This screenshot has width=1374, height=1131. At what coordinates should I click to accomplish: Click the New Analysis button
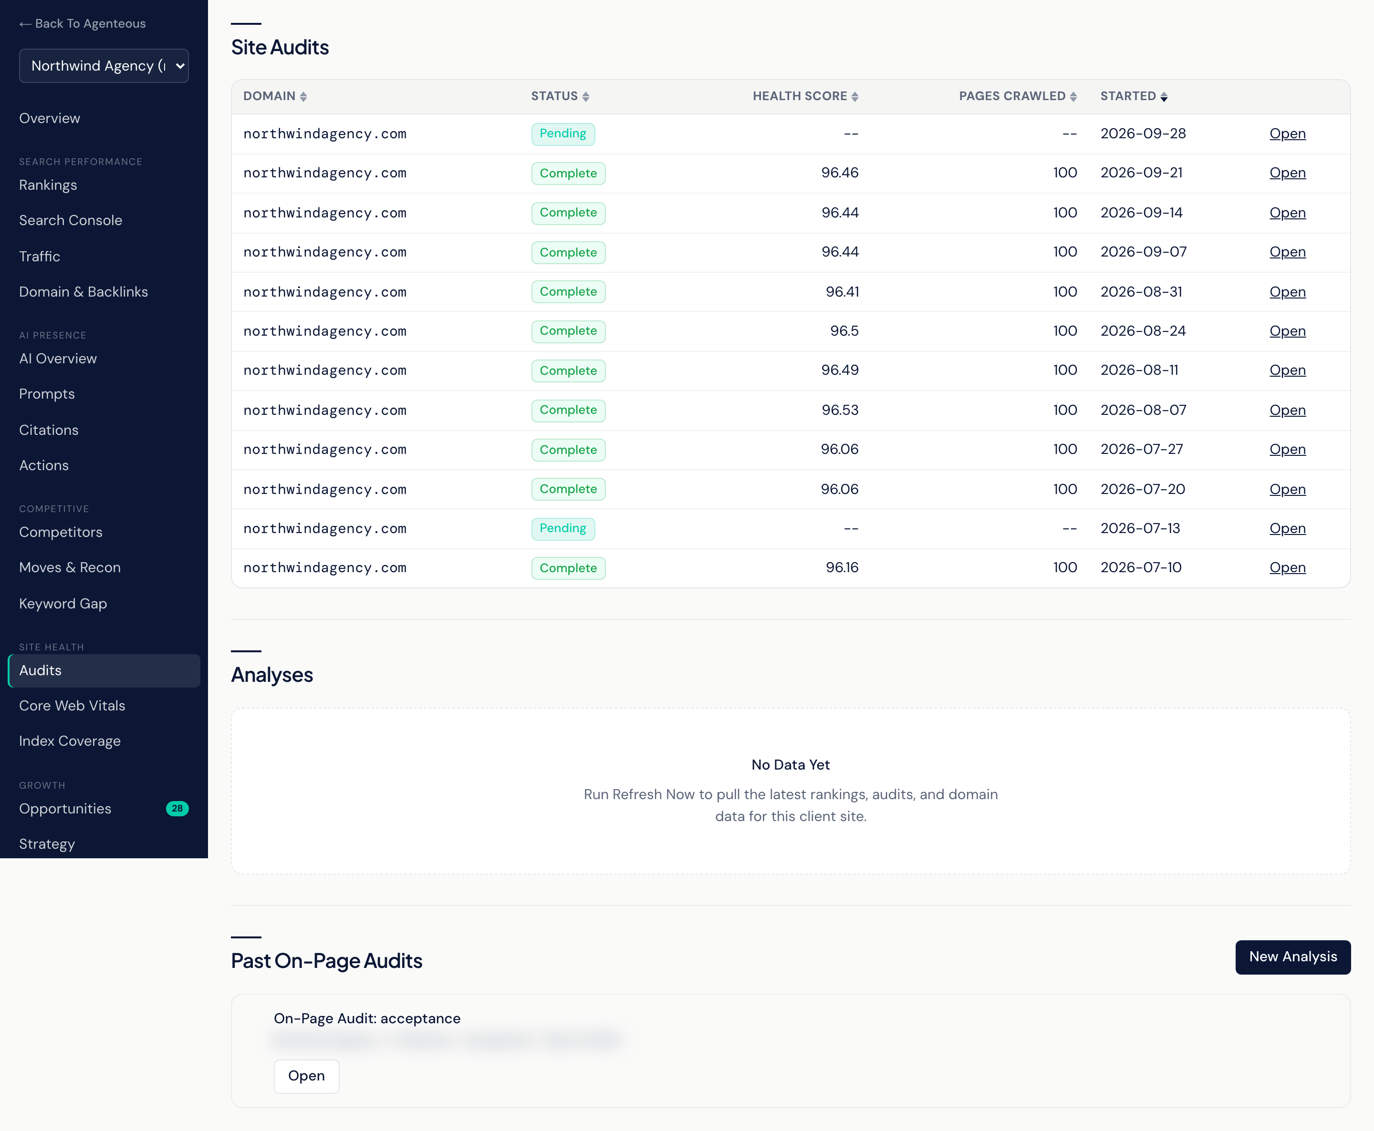pyautogui.click(x=1292, y=957)
